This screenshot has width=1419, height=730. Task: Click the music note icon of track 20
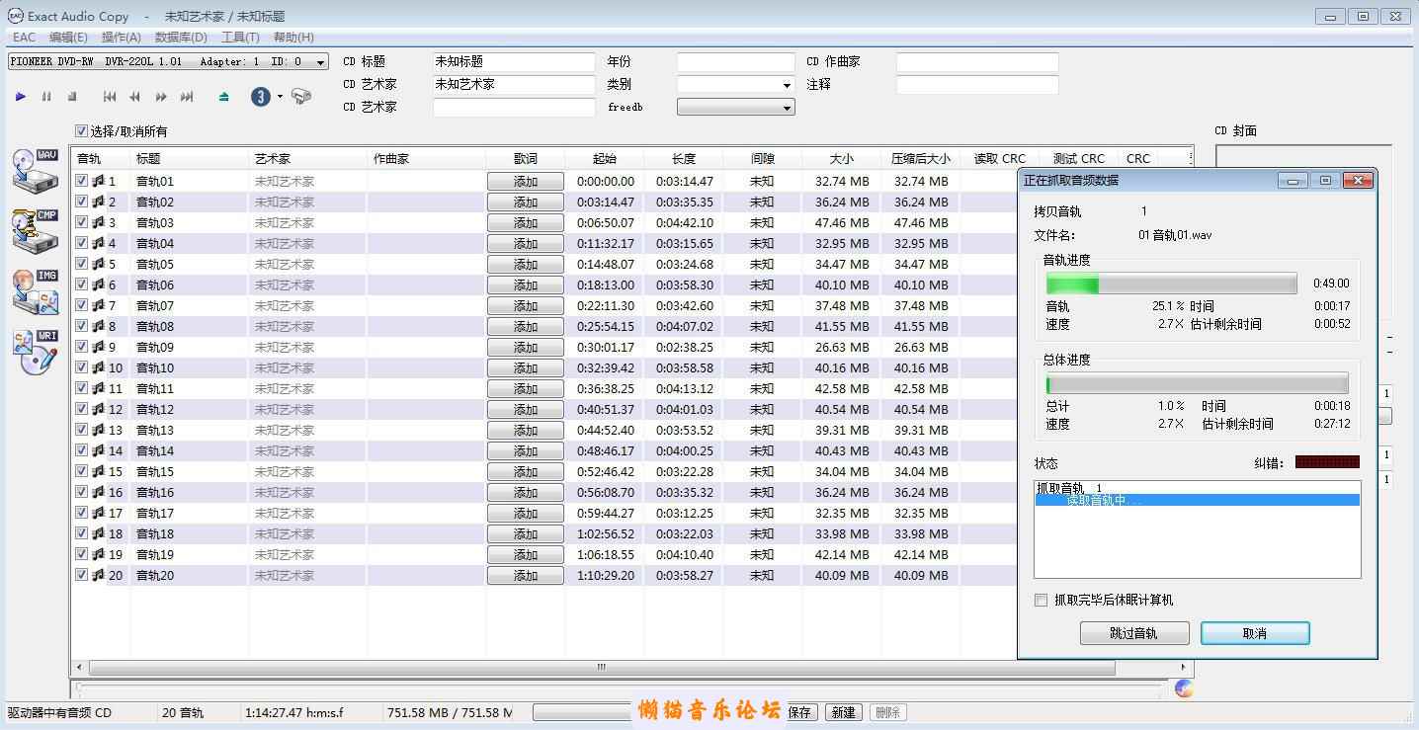click(98, 575)
